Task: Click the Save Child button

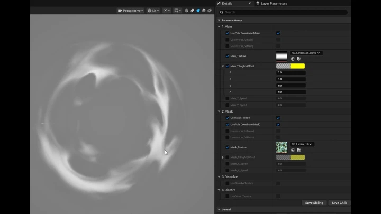Action: tap(339, 203)
